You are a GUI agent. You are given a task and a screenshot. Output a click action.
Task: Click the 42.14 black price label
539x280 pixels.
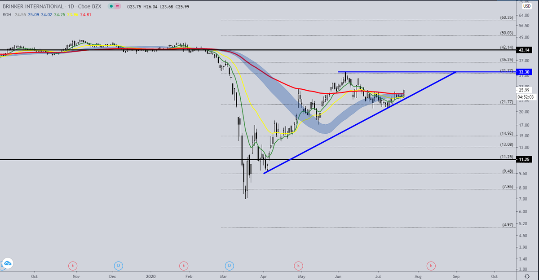pyautogui.click(x=525, y=50)
